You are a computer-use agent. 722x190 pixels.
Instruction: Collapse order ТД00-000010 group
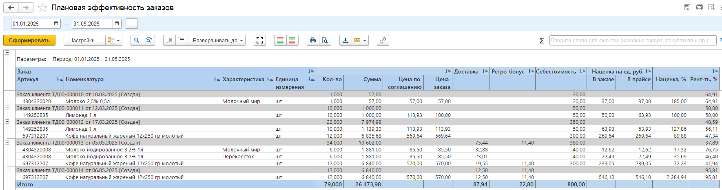(x=7, y=94)
